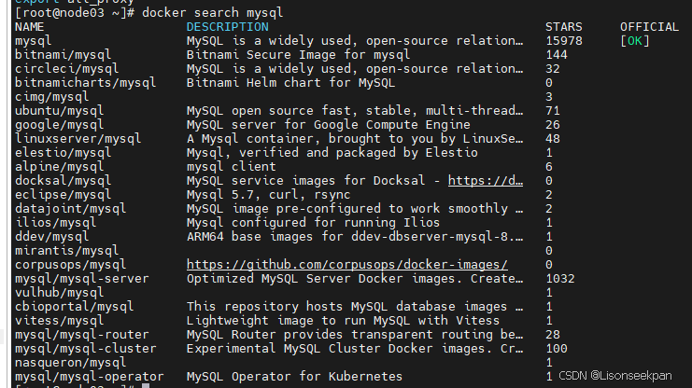
Task: Select the ilios/mysql image name
Action: [56, 223]
